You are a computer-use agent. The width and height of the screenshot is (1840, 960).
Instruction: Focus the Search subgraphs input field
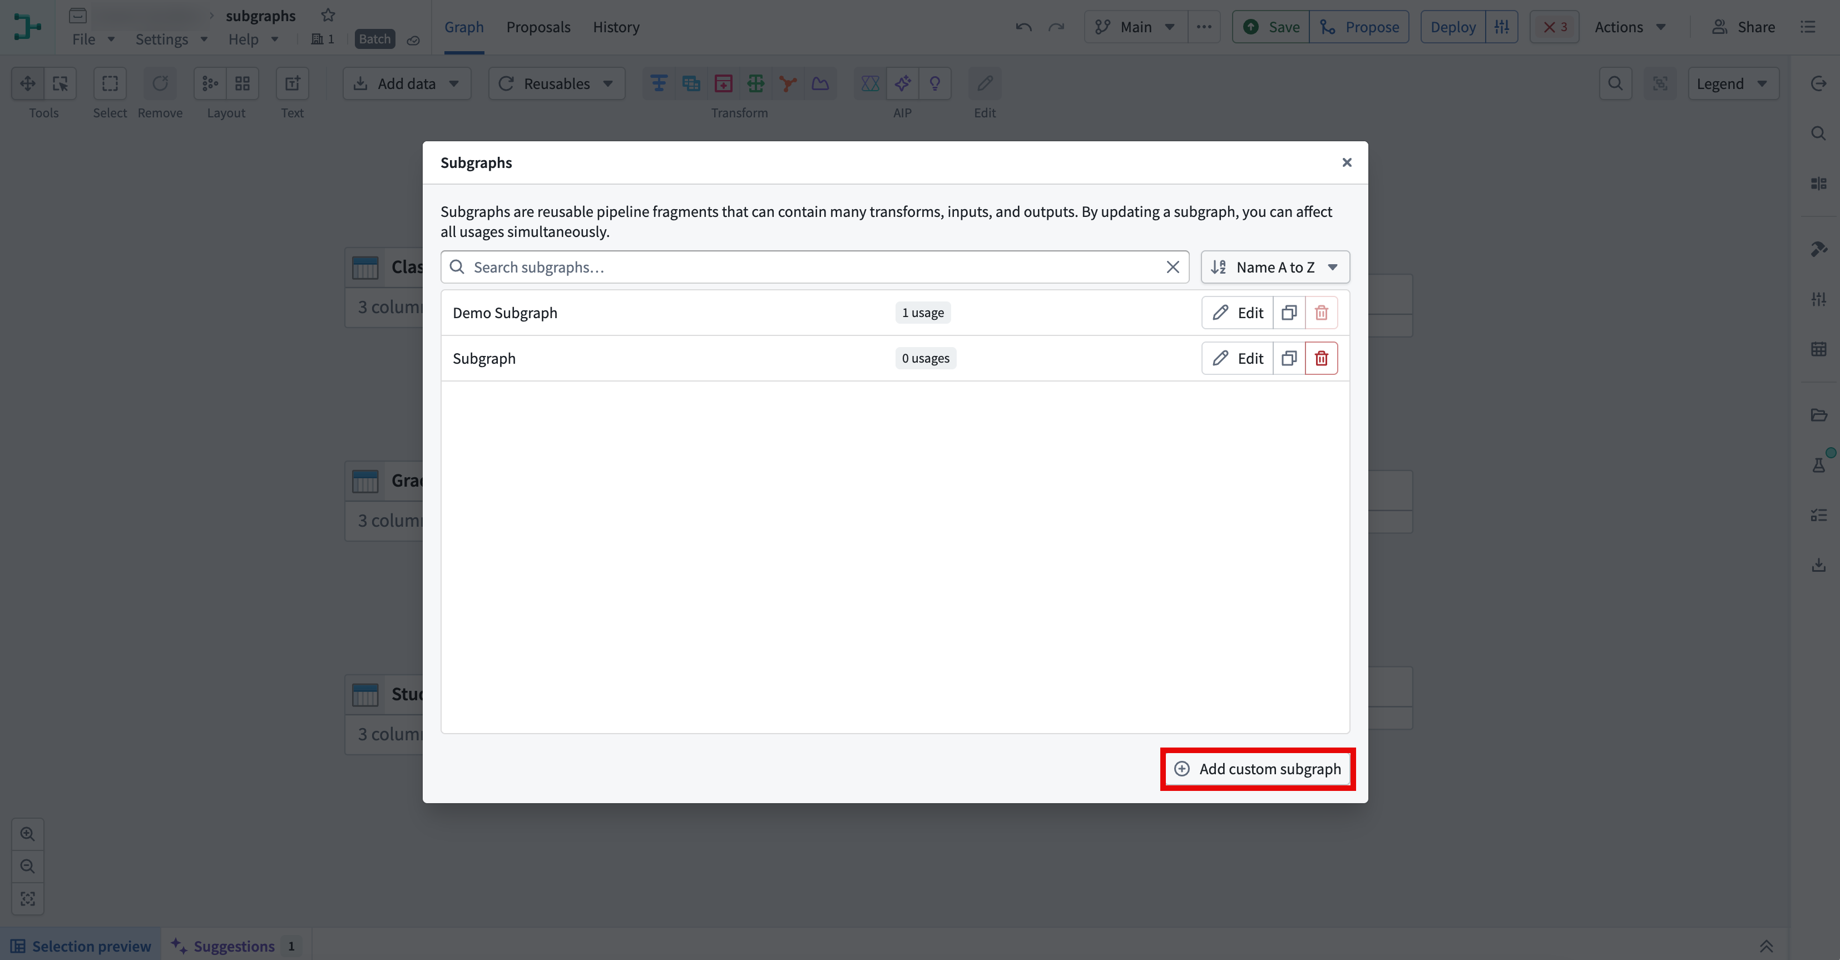click(x=814, y=267)
